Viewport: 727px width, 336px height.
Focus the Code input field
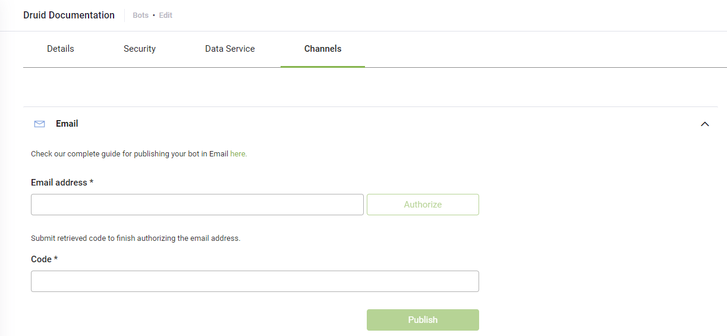pos(254,281)
